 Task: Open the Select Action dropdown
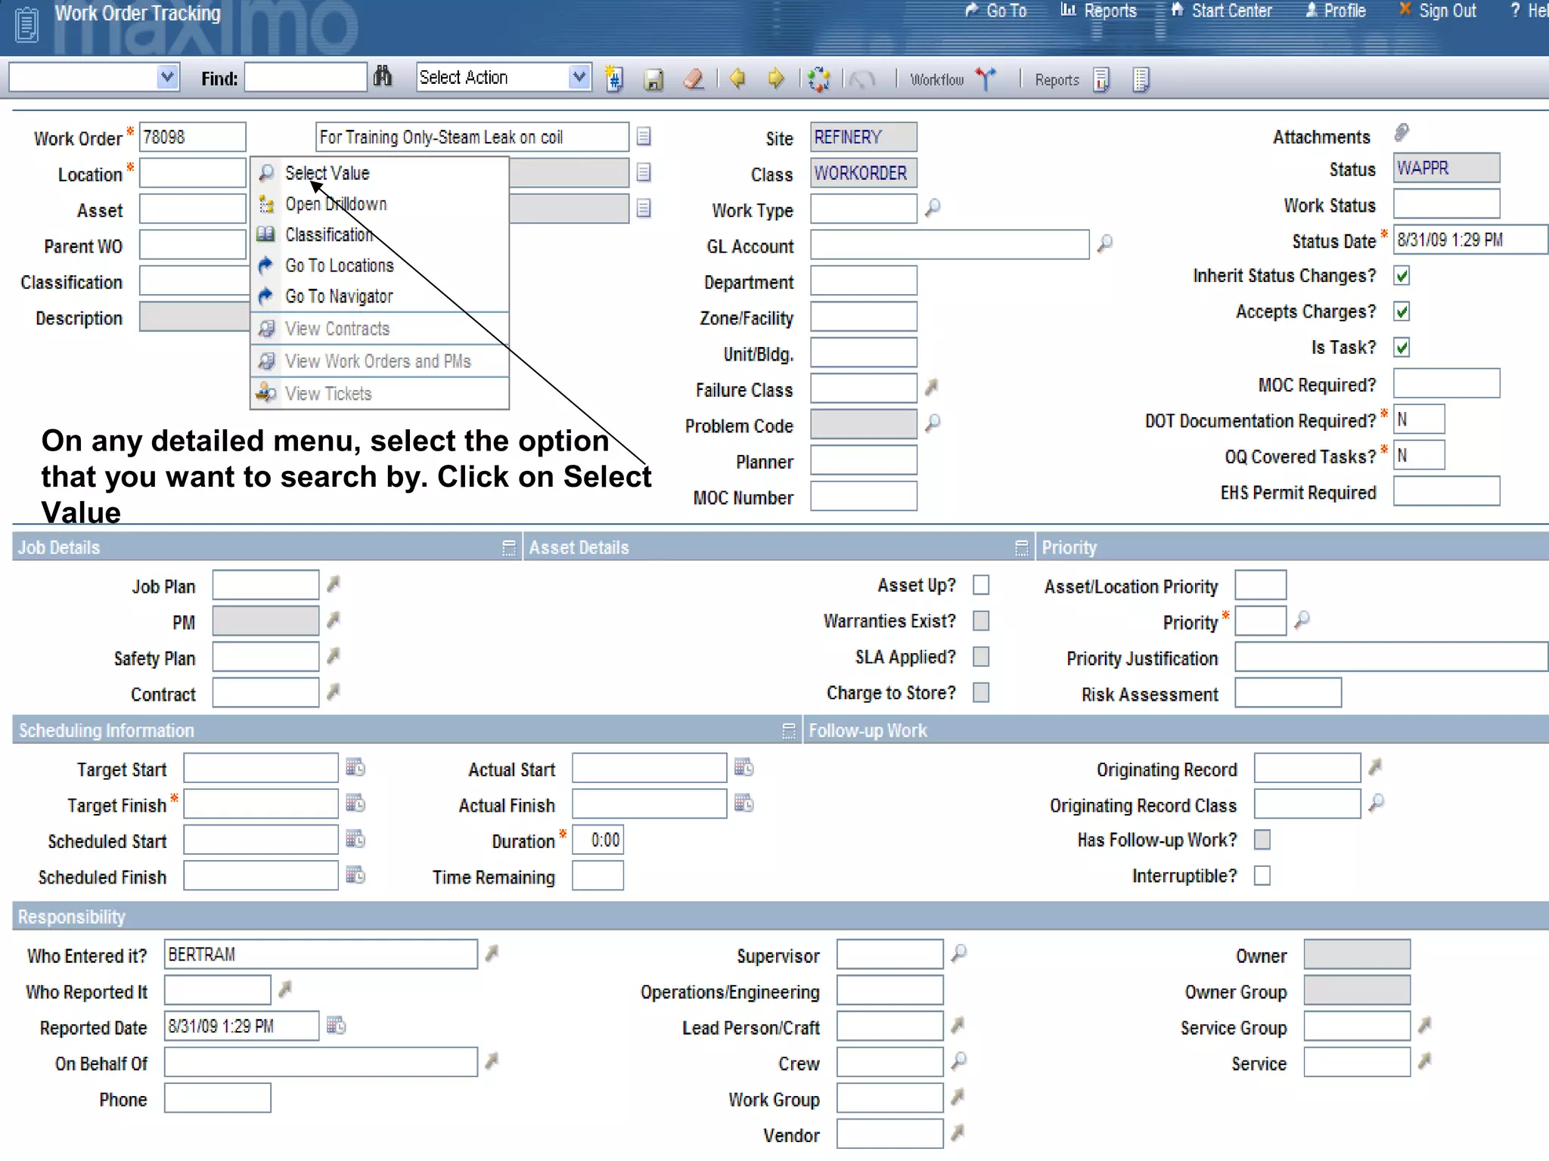pyautogui.click(x=579, y=77)
